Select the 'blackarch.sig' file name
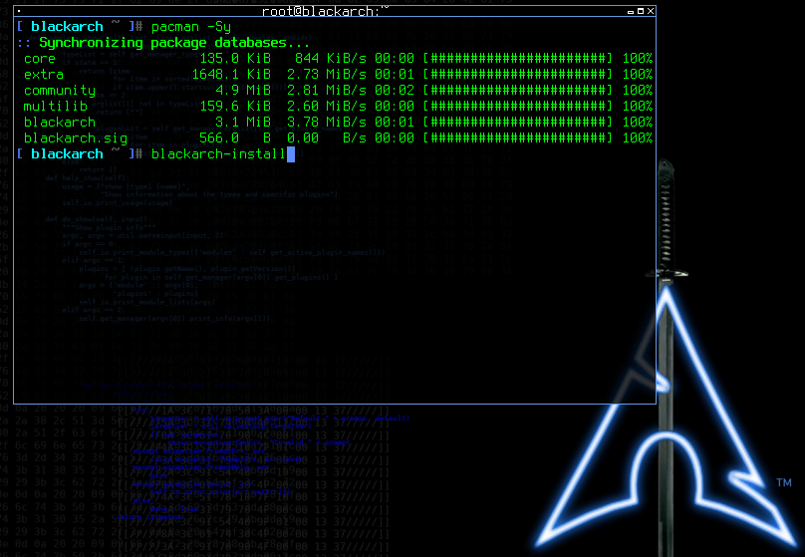Viewport: 805px width, 557px height. (76, 139)
